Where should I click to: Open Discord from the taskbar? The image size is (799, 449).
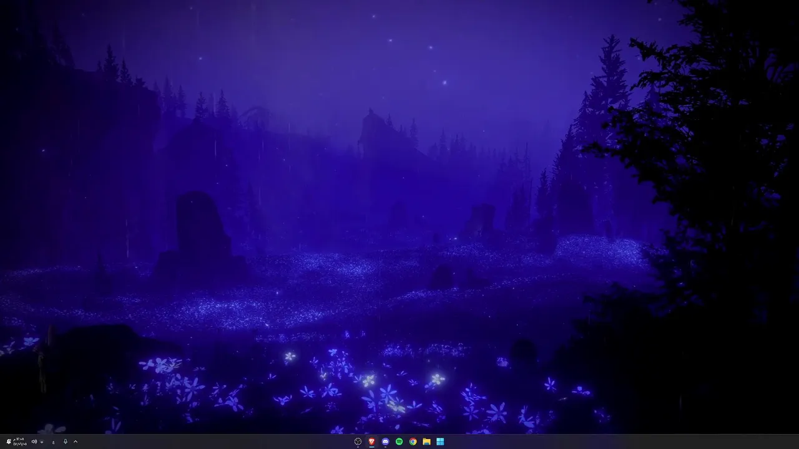coord(386,442)
